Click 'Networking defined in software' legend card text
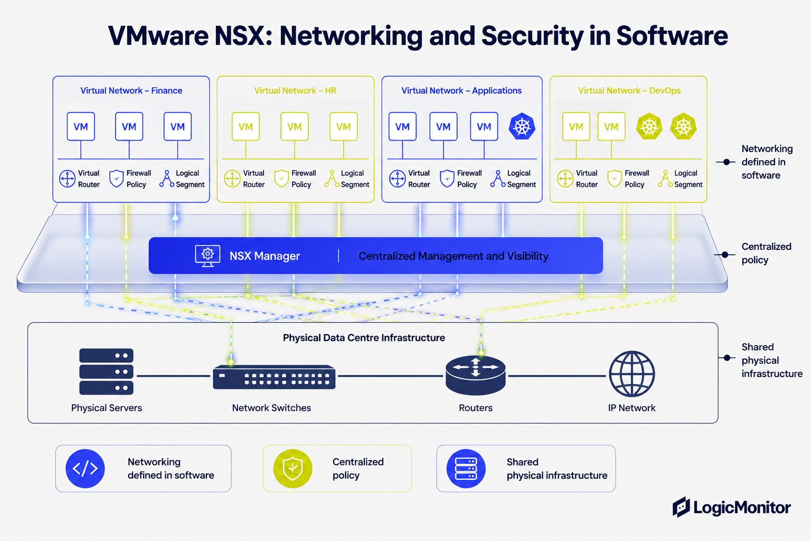Viewport: 811px width, 541px height. pos(171,469)
